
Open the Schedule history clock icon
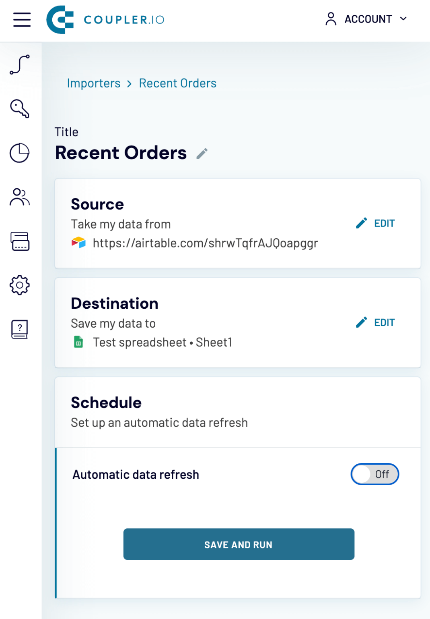(x=19, y=153)
